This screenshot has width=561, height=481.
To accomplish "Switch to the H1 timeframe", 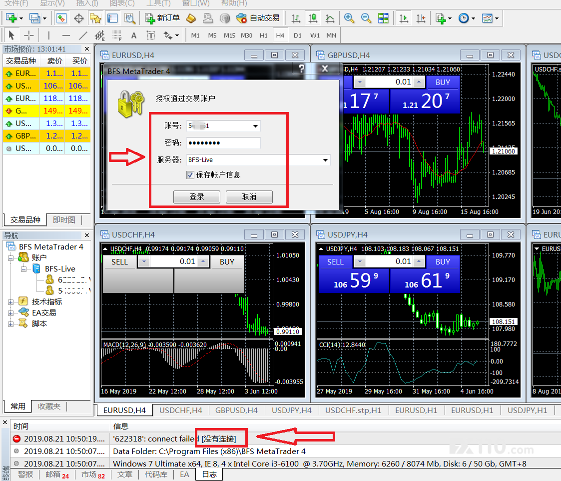I will tap(264, 35).
